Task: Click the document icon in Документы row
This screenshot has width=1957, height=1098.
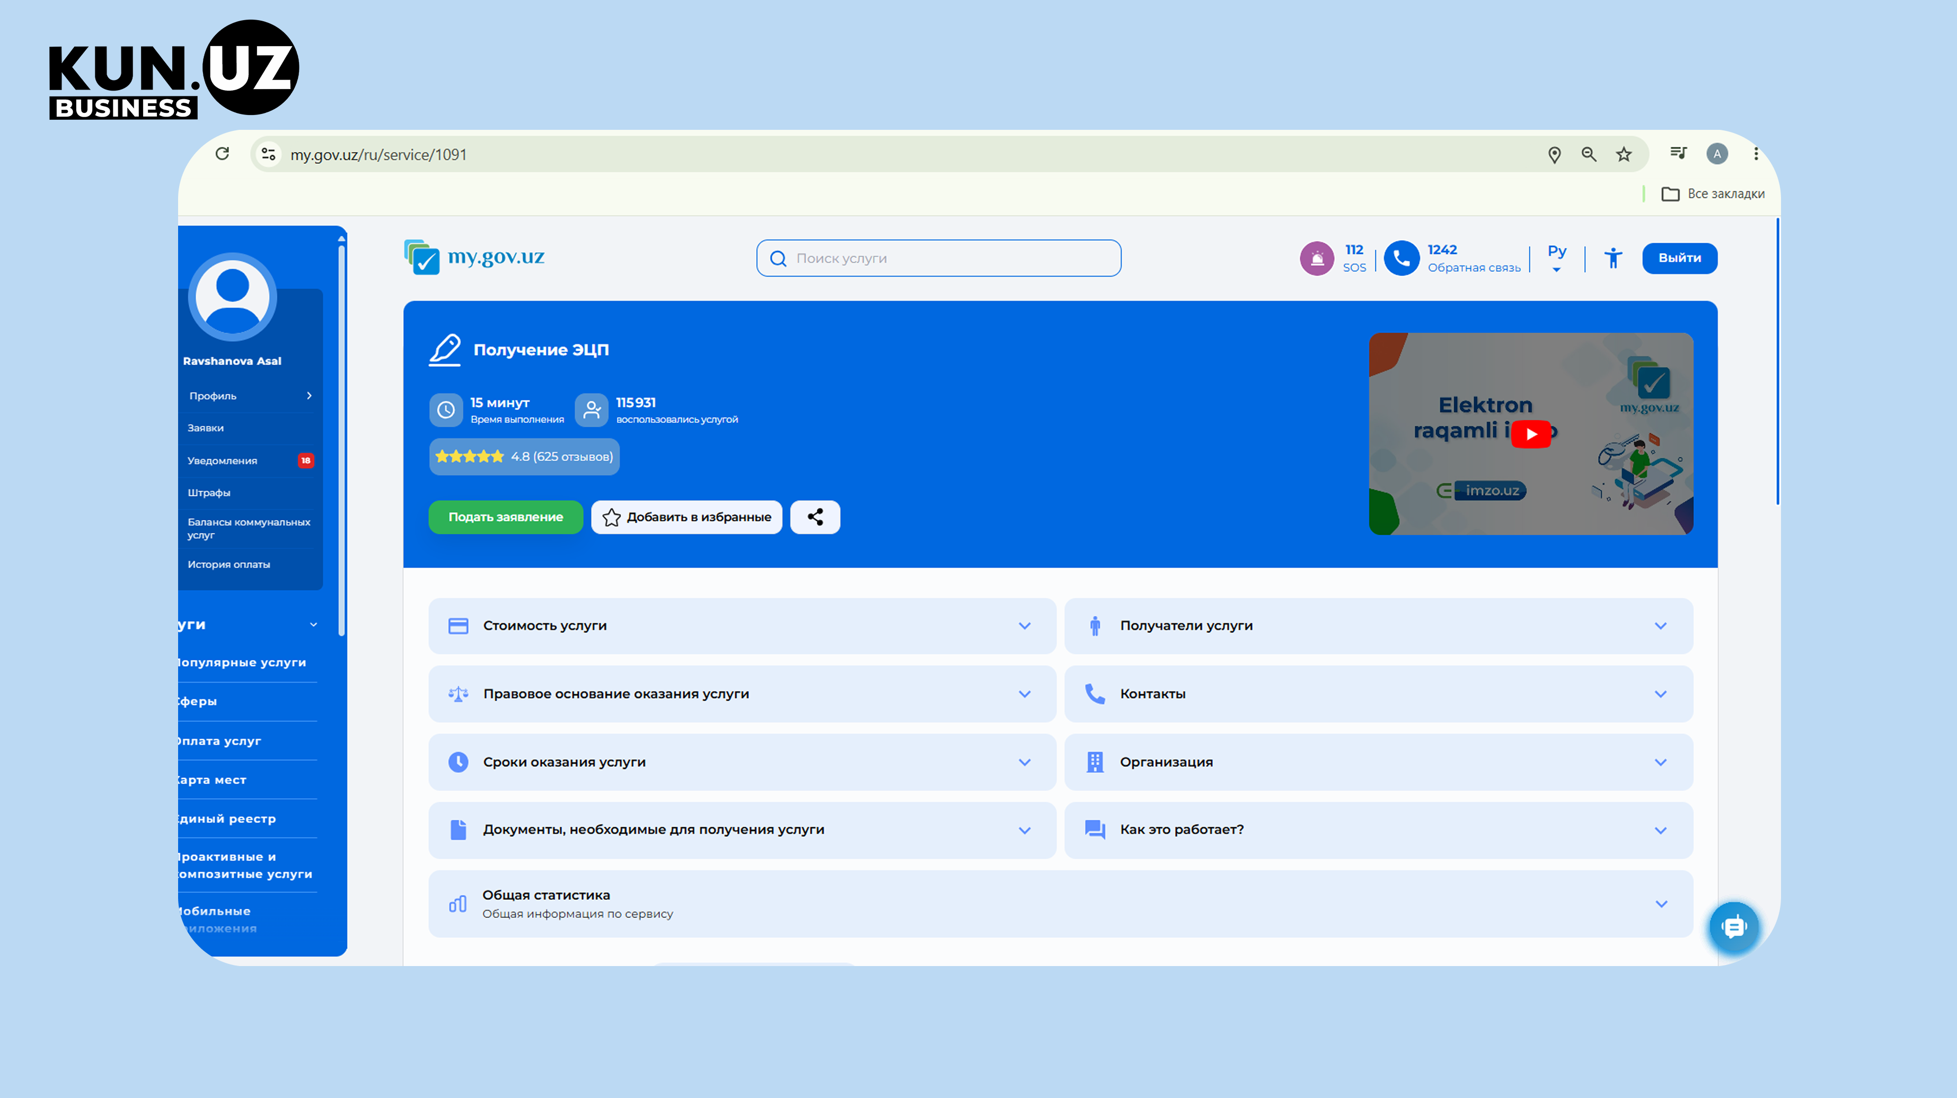Action: pyautogui.click(x=458, y=830)
